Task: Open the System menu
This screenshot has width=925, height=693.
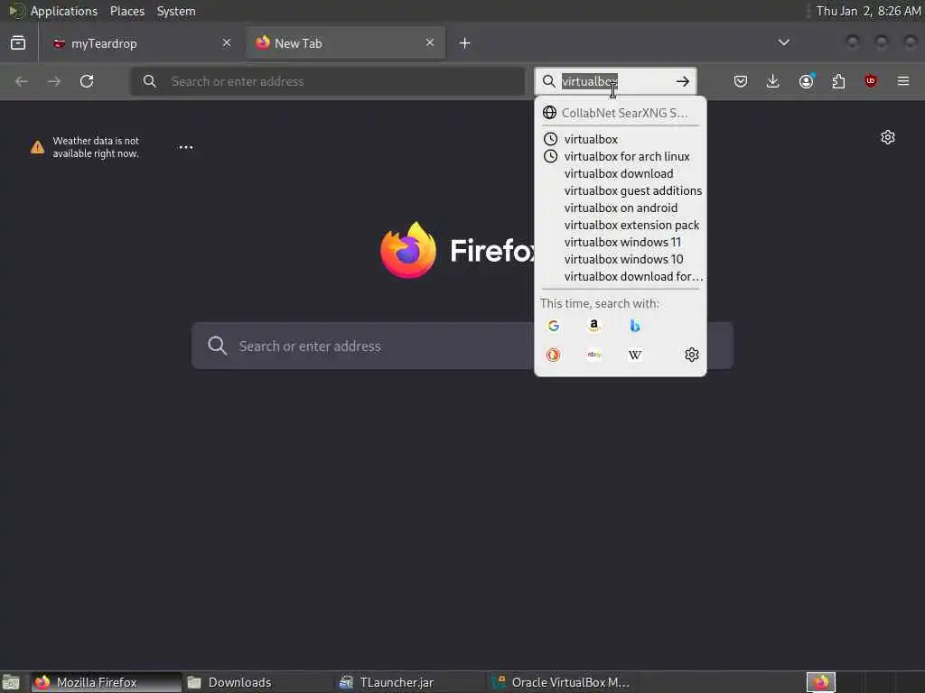Action: tap(176, 11)
